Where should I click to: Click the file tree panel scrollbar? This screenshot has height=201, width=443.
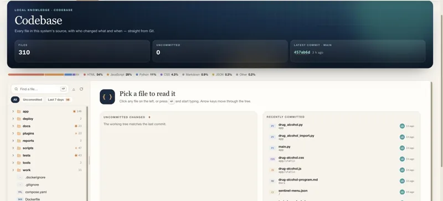(x=87, y=154)
